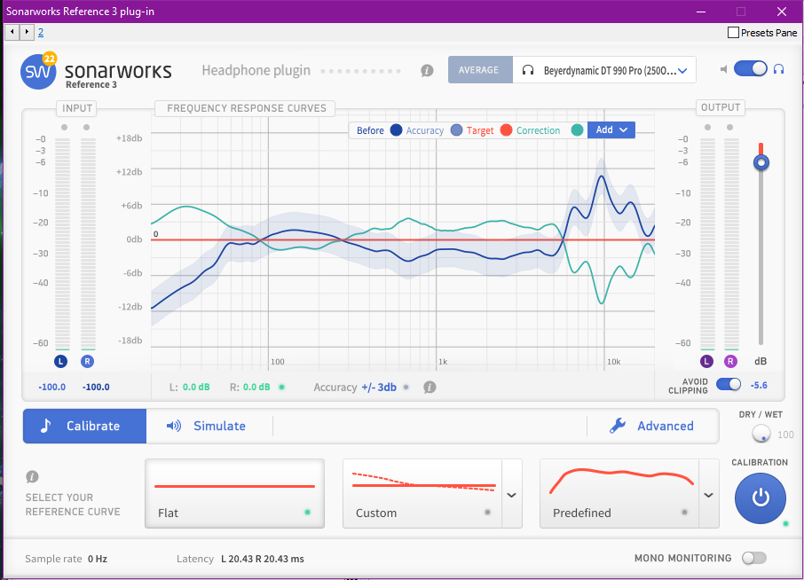This screenshot has width=804, height=580.
Task: Toggle the L/R gain indicator dot
Action: (x=281, y=387)
